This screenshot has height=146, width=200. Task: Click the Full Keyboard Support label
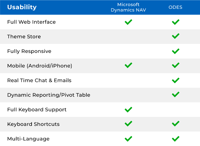[x=37, y=110]
